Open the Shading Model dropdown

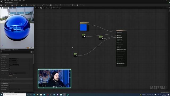click(x=14, y=65)
